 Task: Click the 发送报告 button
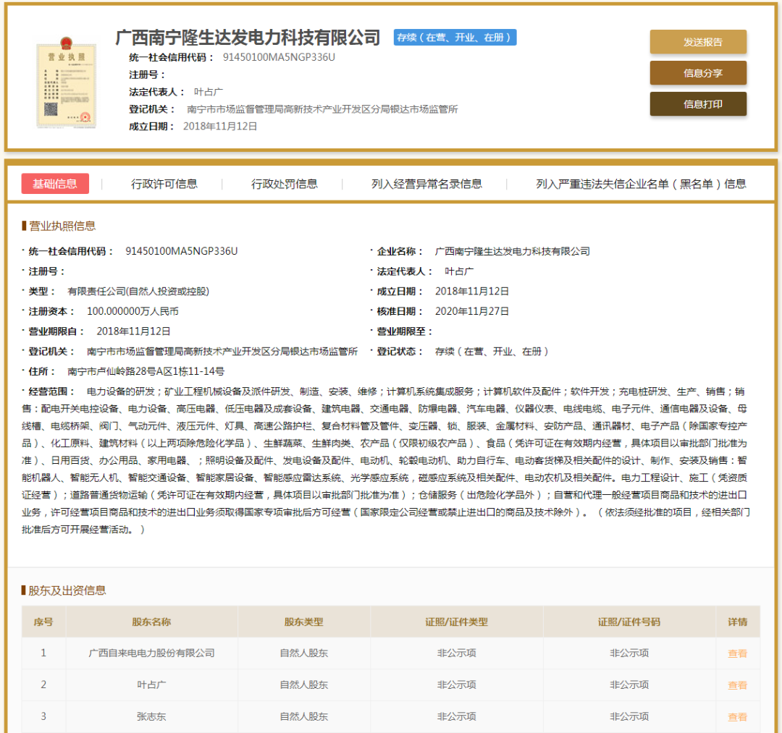(x=697, y=42)
